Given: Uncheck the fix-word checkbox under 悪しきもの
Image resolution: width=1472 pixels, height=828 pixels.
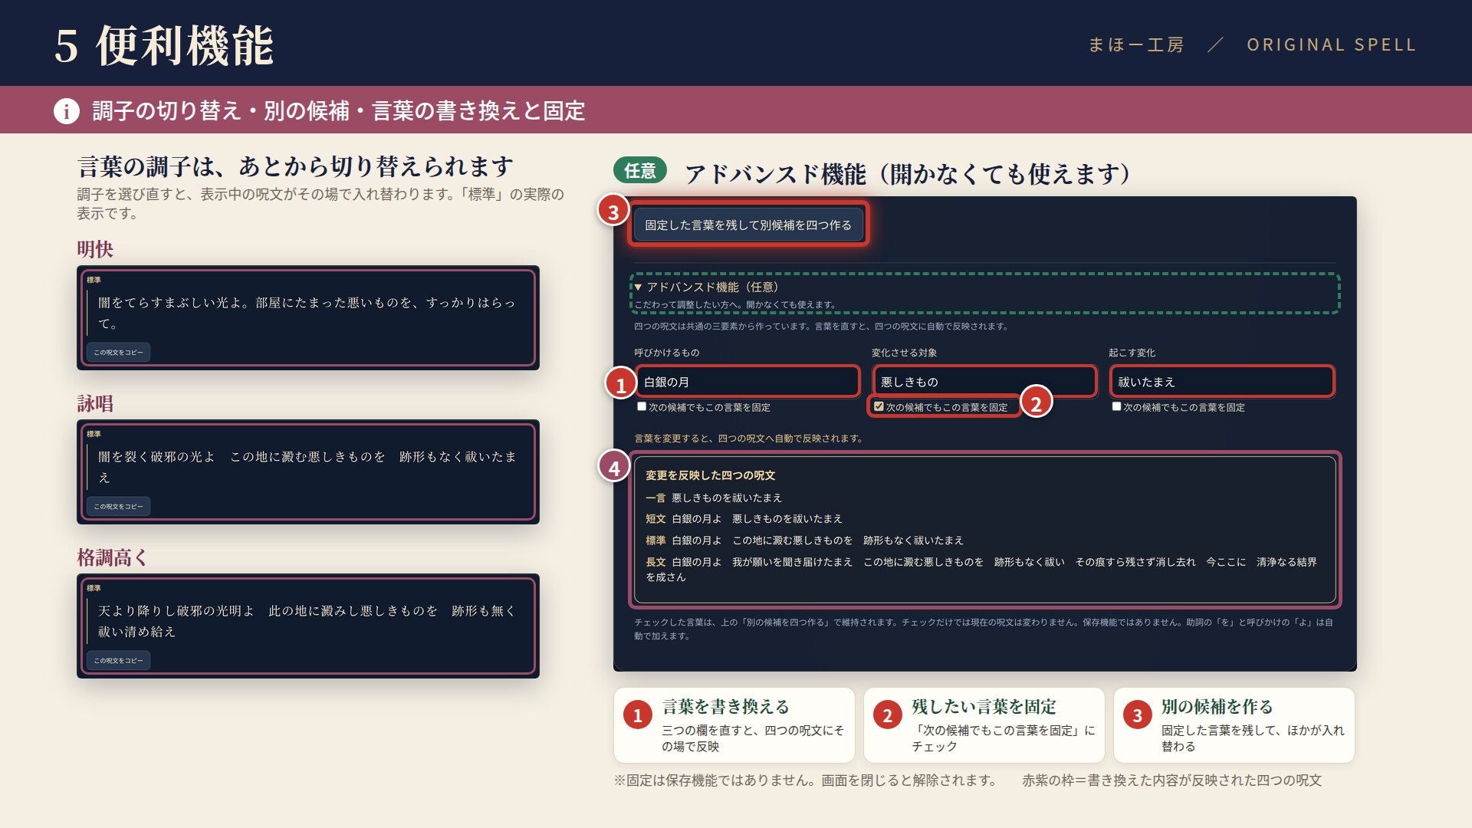Looking at the screenshot, I should click(879, 406).
